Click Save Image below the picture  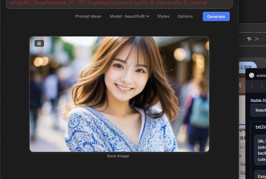coord(118,156)
